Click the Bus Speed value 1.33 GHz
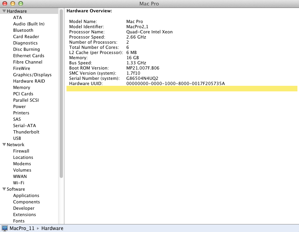Viewport: 299px width, 232px height. pos(136,63)
